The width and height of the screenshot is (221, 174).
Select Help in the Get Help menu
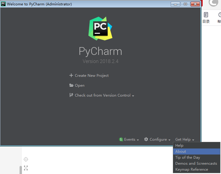coord(197,145)
